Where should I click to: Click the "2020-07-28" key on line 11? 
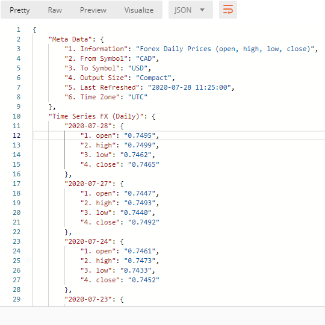click(88, 126)
